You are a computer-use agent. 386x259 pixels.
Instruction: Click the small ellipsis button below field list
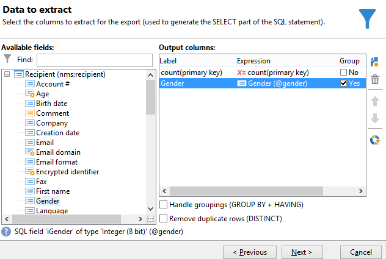(x=150, y=219)
